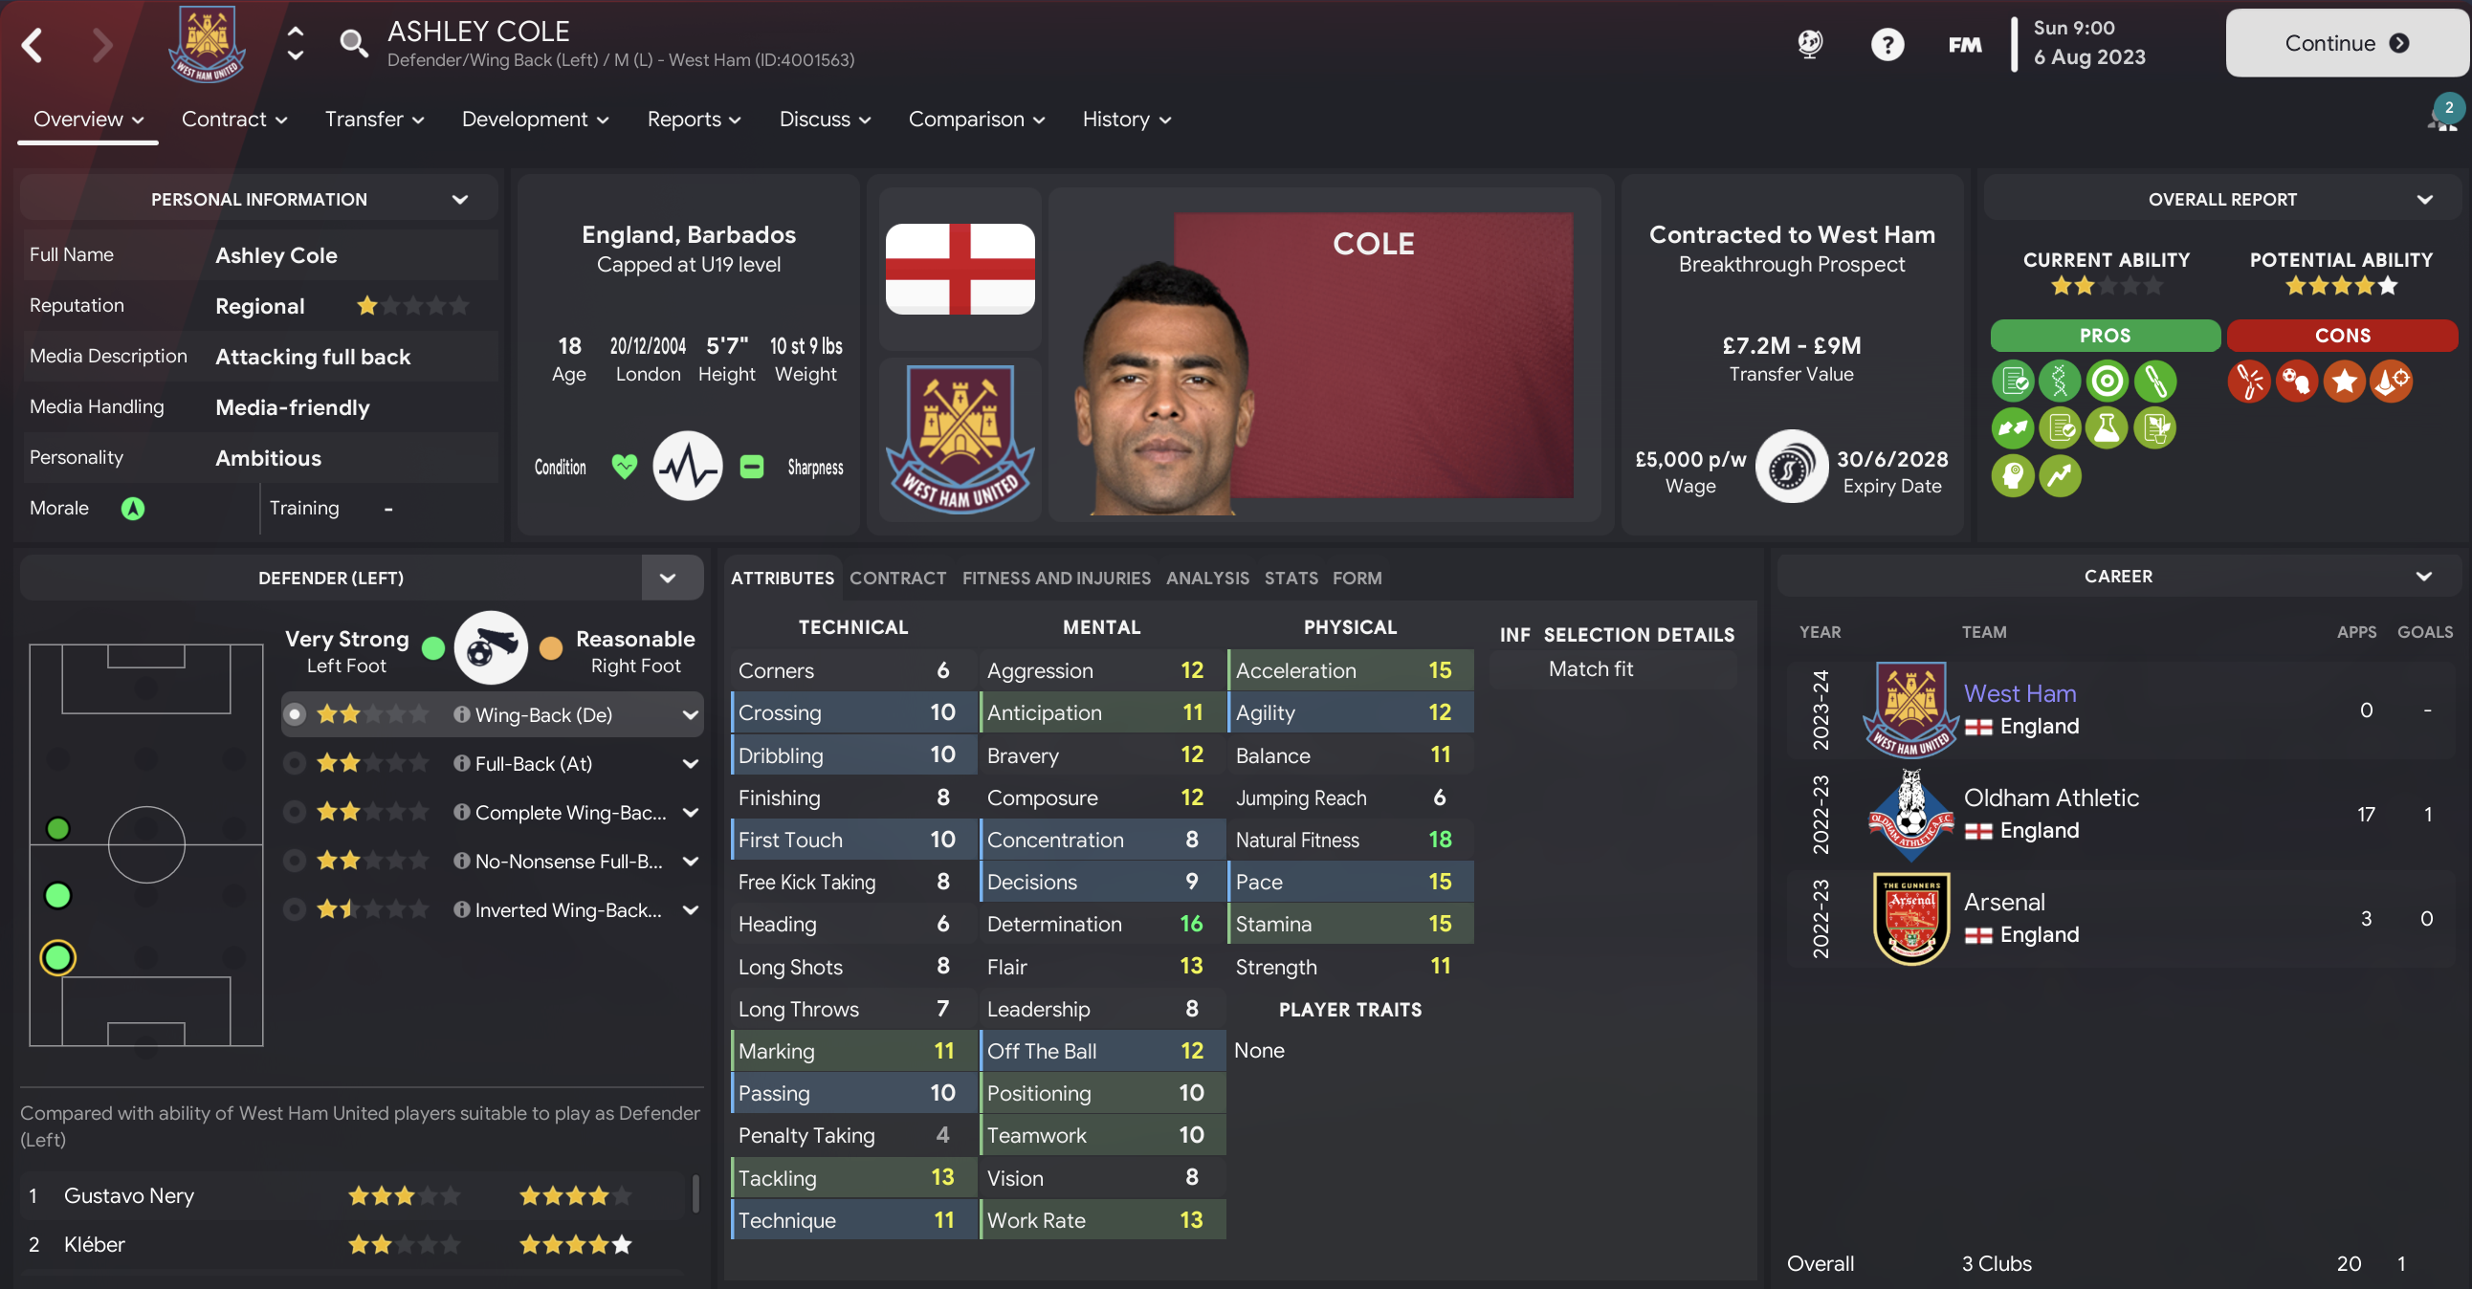
Task: Click the heart rate condition icon
Action: 687,466
